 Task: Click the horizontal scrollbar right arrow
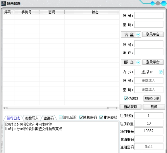tap(117, 108)
